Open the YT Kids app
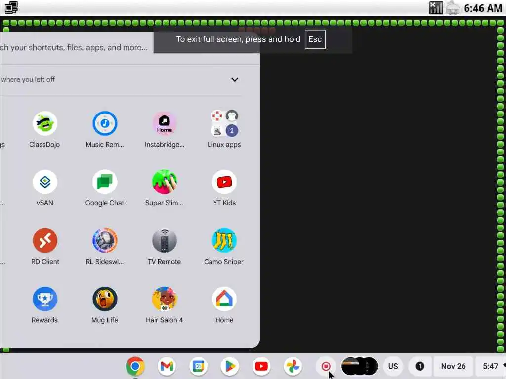The width and height of the screenshot is (506, 379). pos(224,182)
